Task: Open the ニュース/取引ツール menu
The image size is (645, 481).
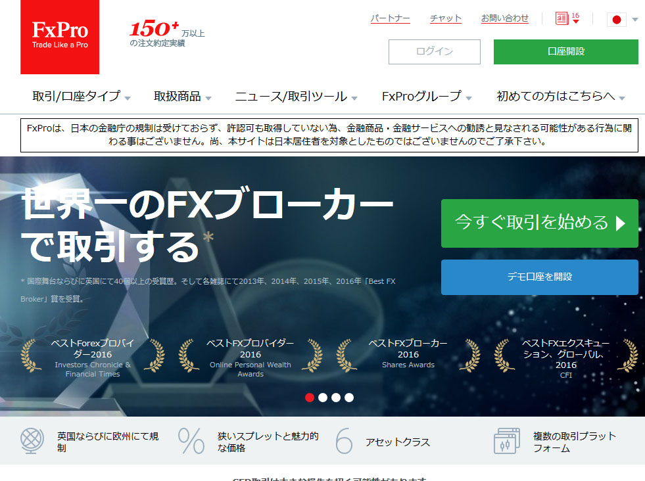Action: [296, 96]
